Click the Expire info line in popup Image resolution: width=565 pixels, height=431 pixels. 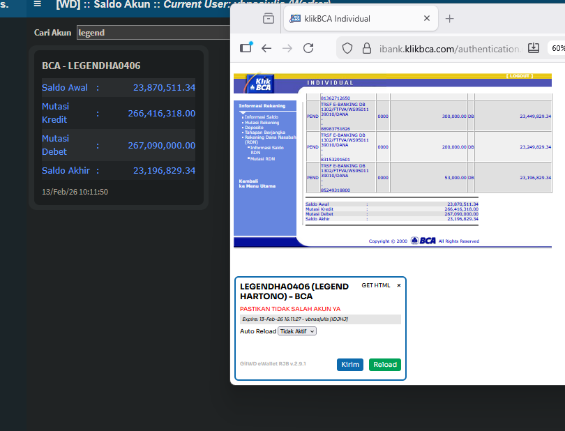[320, 319]
